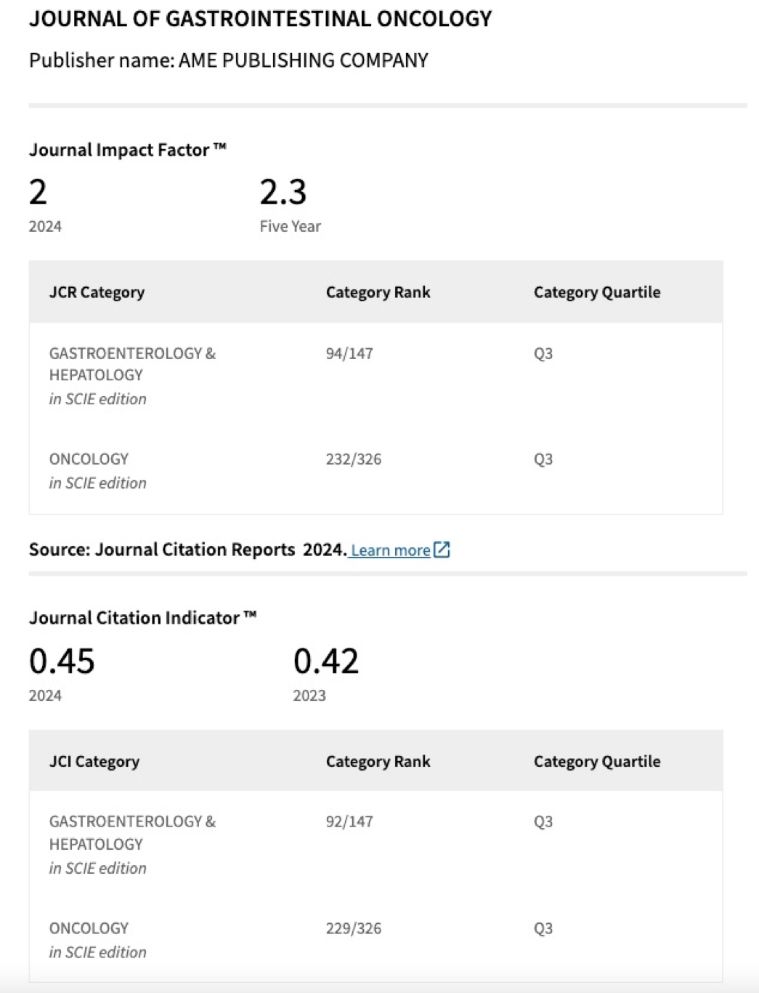
Task: Click the five year impact factor 2.3
Action: click(x=283, y=192)
